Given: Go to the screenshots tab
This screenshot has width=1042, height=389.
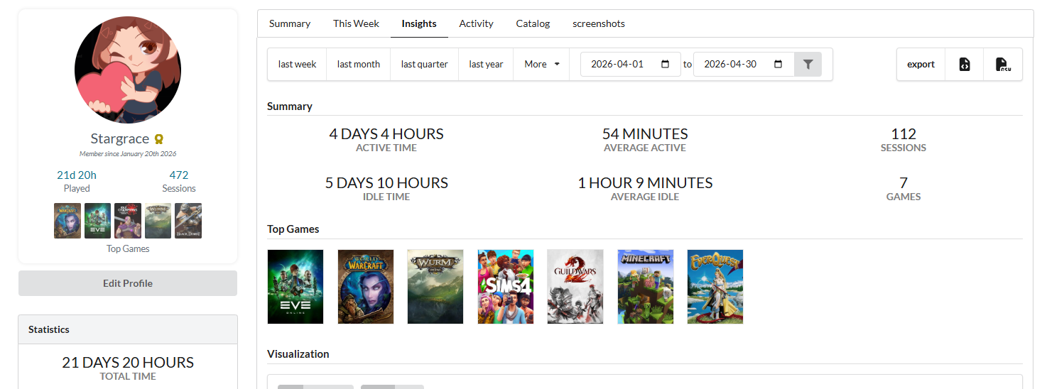Looking at the screenshot, I should coord(599,23).
